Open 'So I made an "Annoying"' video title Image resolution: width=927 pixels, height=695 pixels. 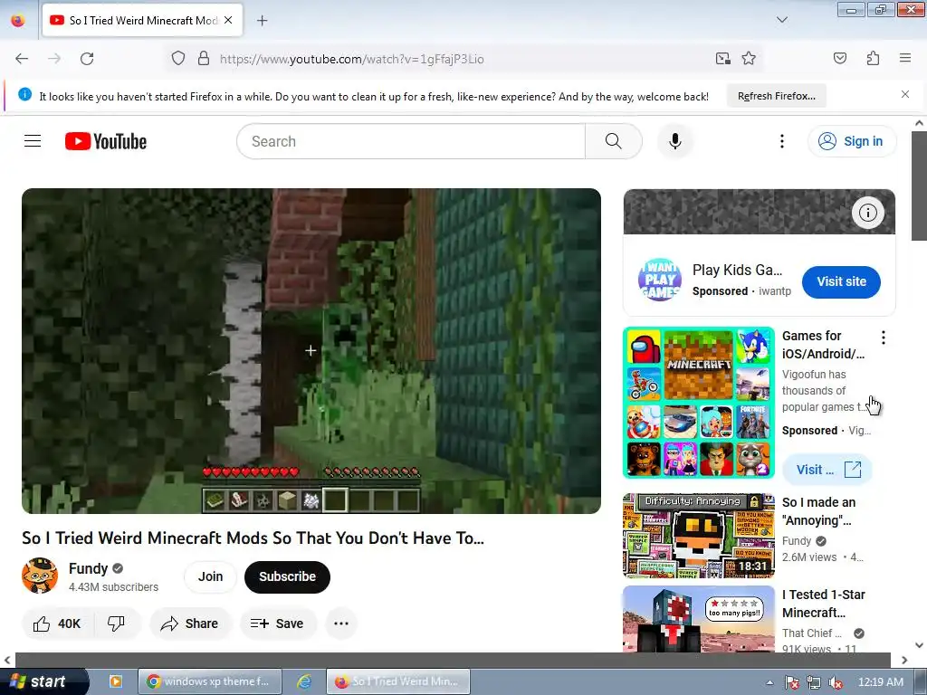coord(818,511)
